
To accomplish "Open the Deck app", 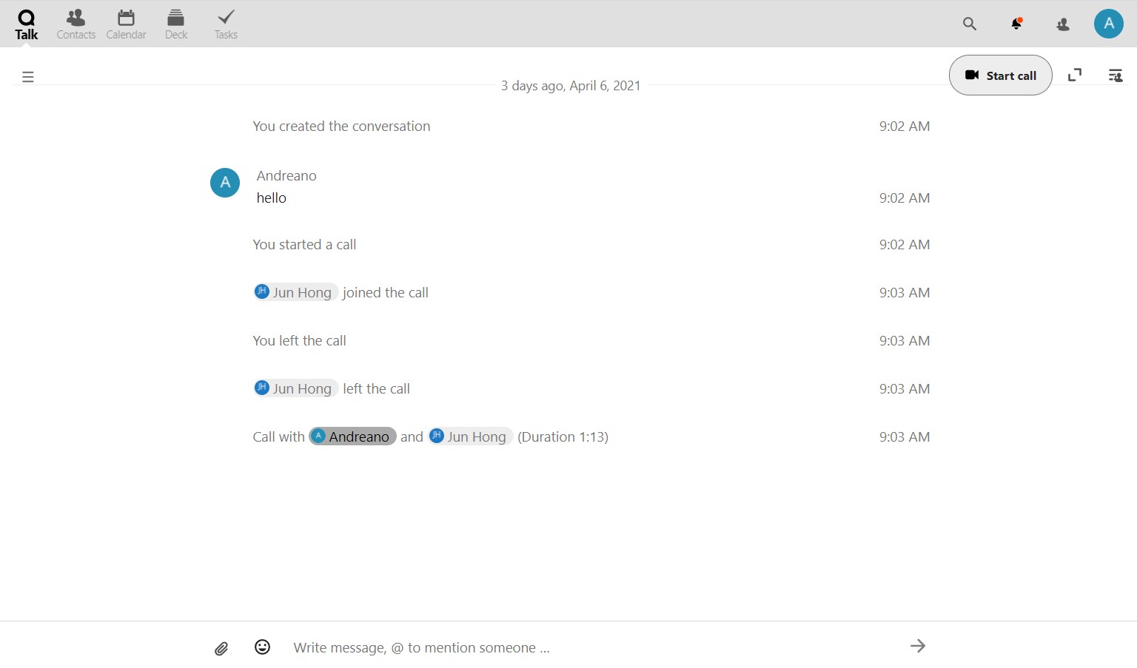I will point(176,24).
